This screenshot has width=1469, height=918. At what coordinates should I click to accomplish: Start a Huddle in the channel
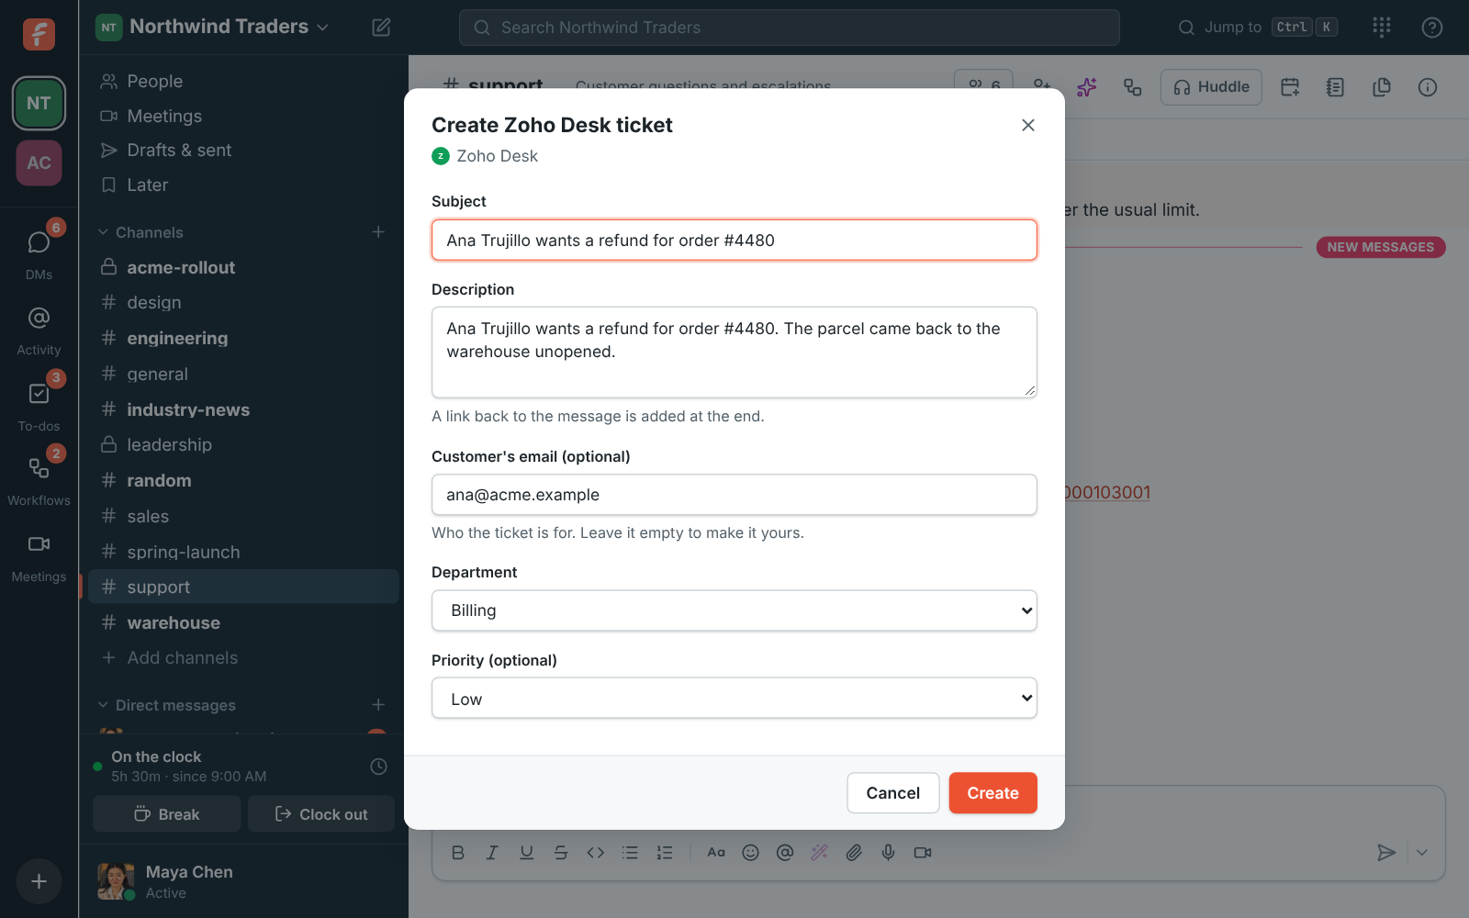pyautogui.click(x=1211, y=87)
